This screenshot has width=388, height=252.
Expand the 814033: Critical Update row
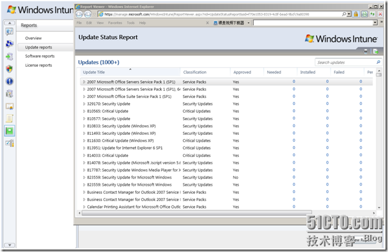84,155
